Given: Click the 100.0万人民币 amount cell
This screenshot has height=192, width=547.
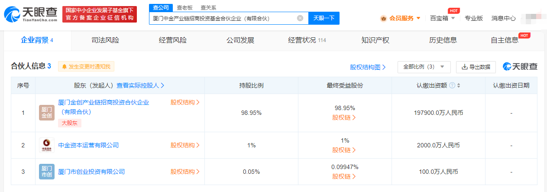Looking at the screenshot, I should [438, 172].
